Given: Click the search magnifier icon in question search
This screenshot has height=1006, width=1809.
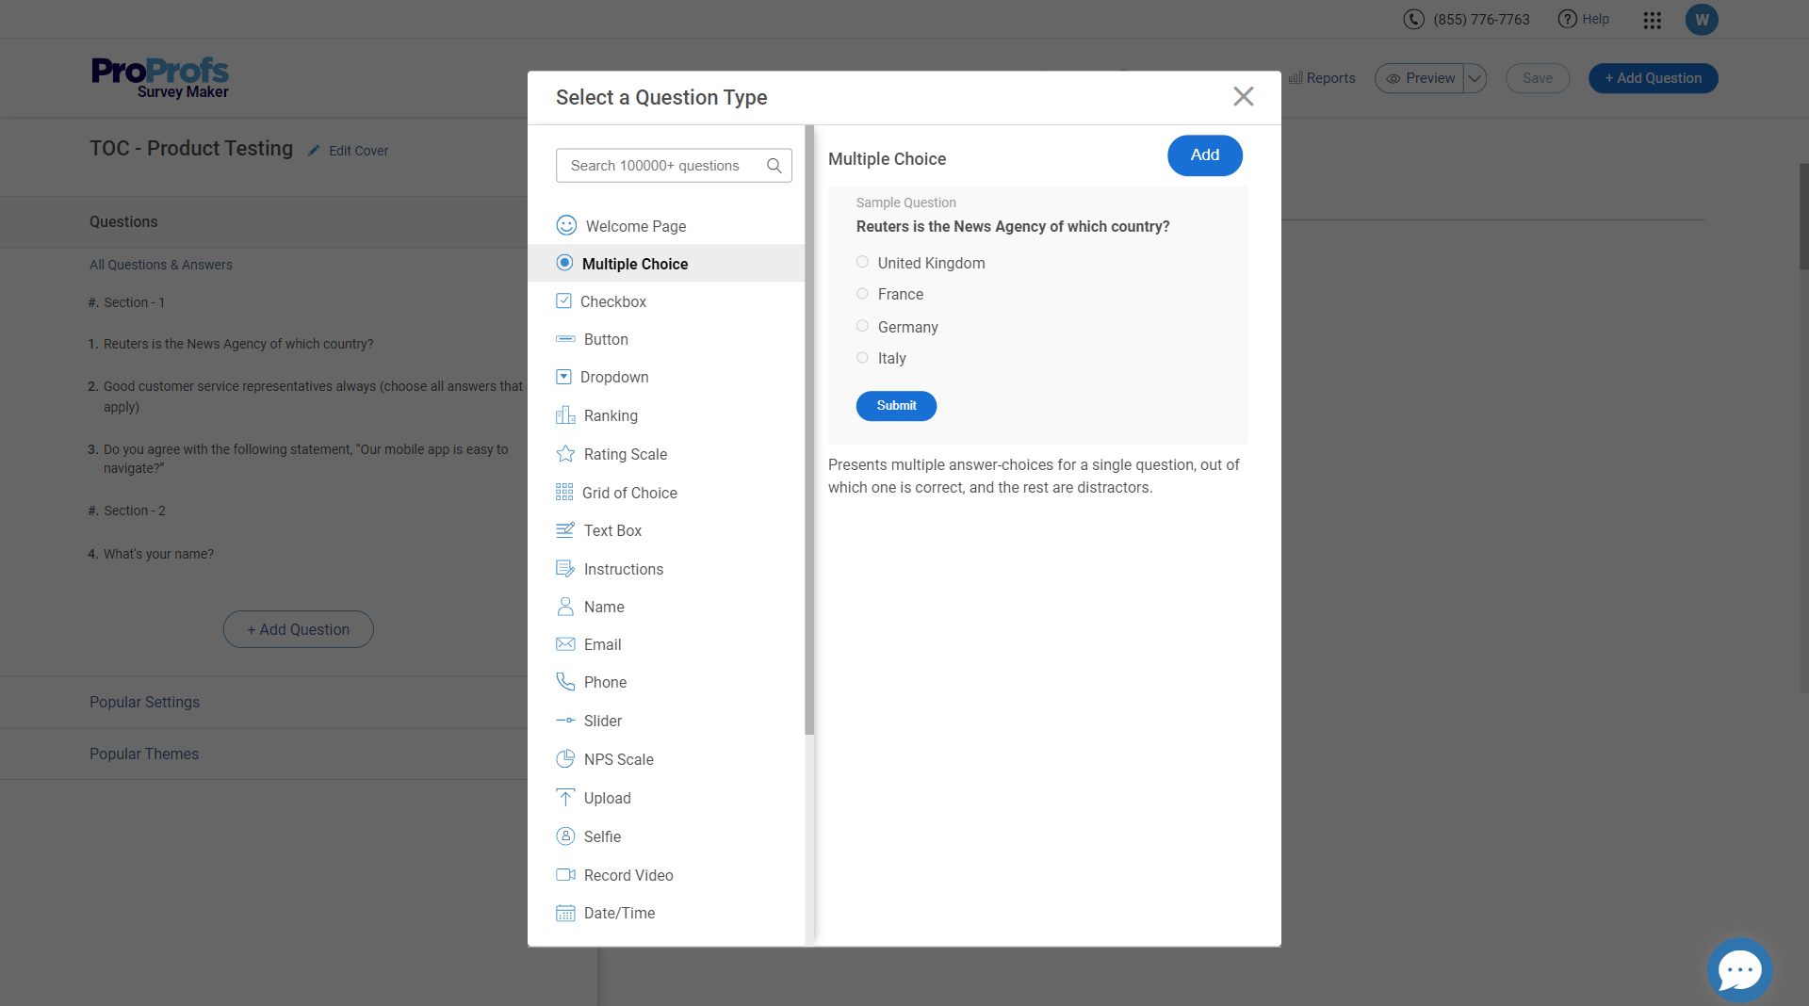Looking at the screenshot, I should 774,166.
